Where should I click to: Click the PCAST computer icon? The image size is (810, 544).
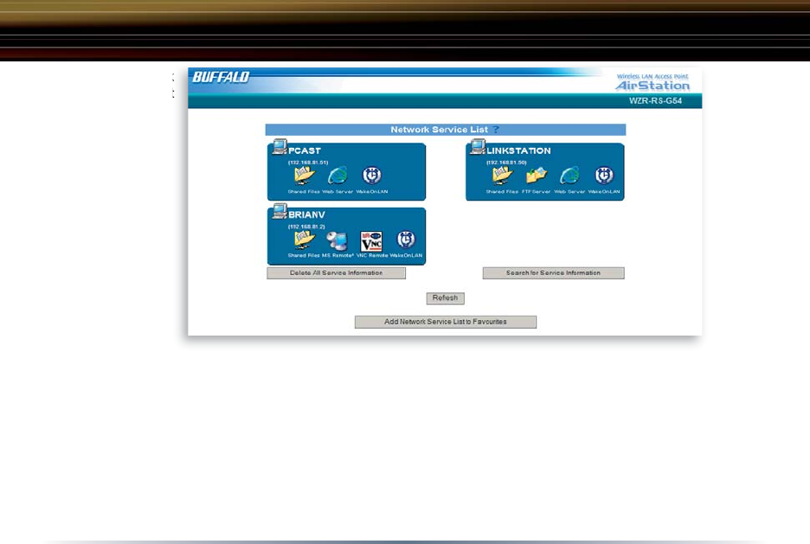tap(280, 147)
